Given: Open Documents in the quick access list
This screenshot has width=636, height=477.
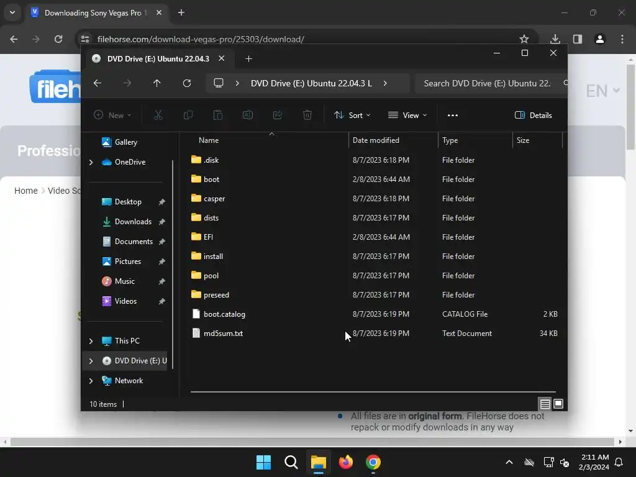Looking at the screenshot, I should coord(134,242).
